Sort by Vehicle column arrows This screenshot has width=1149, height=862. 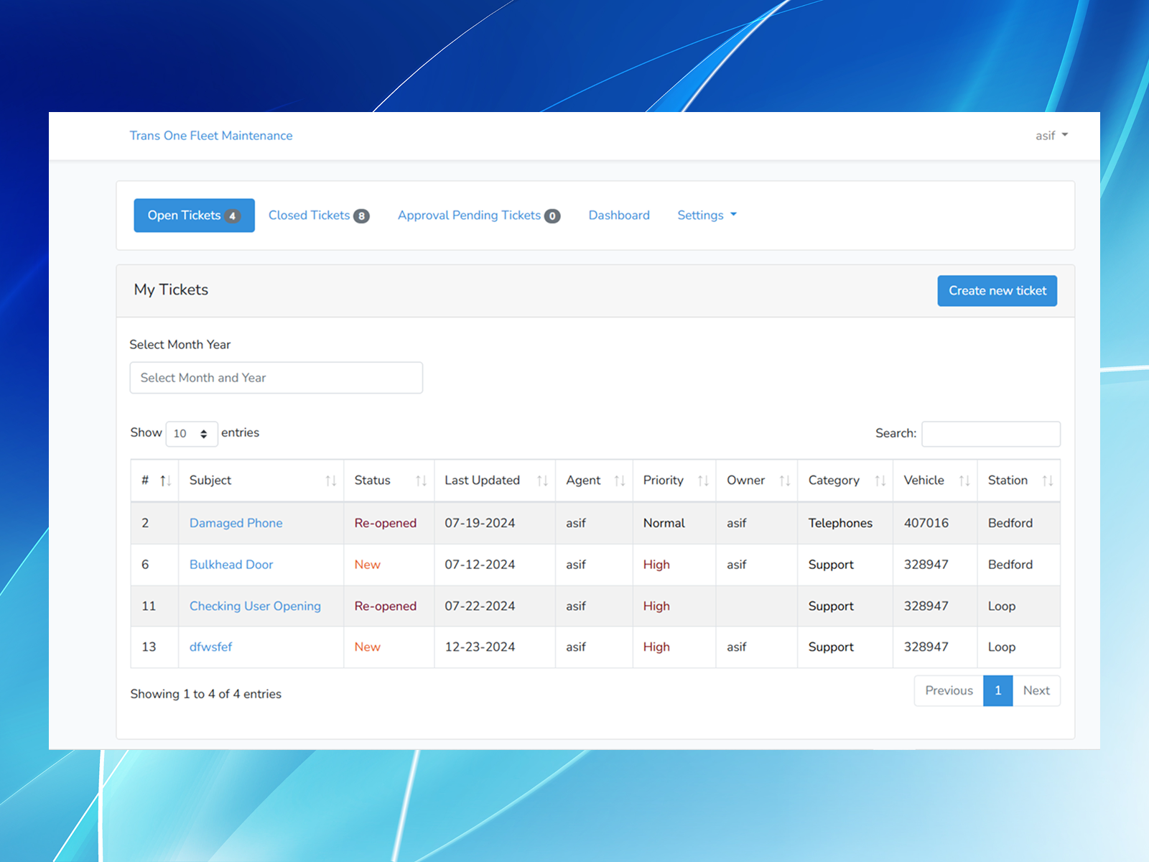coord(964,481)
